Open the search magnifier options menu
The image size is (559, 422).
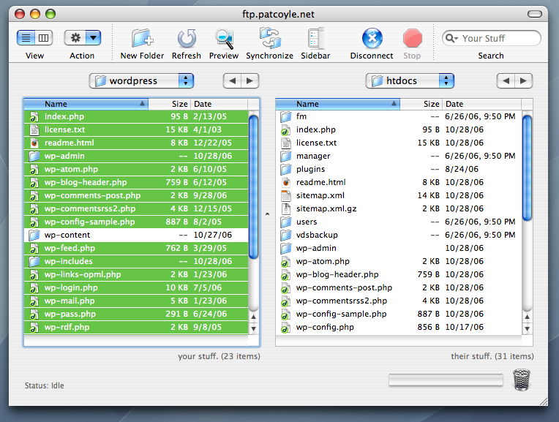click(x=451, y=38)
